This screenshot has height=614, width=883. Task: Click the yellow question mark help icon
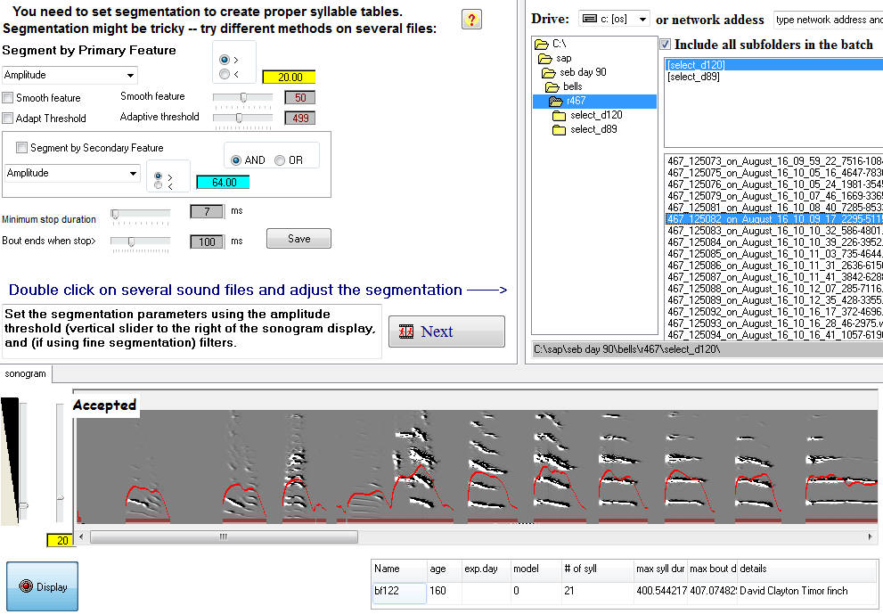471,20
